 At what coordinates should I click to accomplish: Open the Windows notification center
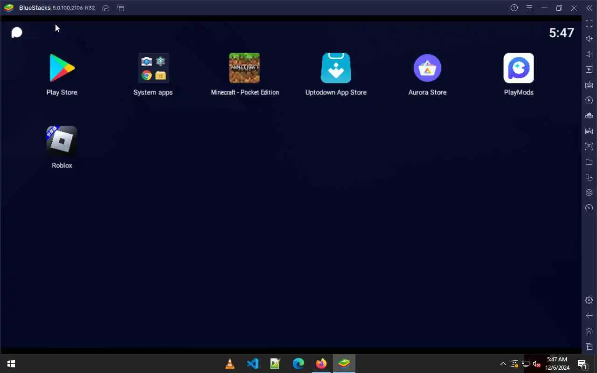(583, 364)
